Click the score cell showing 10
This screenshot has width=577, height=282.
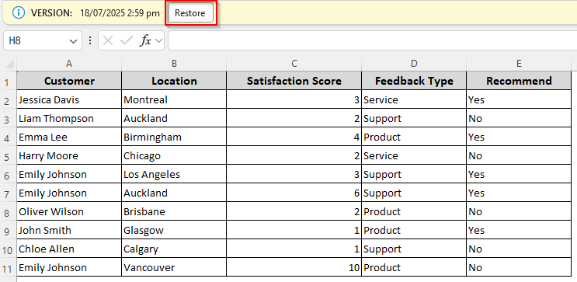pos(294,267)
